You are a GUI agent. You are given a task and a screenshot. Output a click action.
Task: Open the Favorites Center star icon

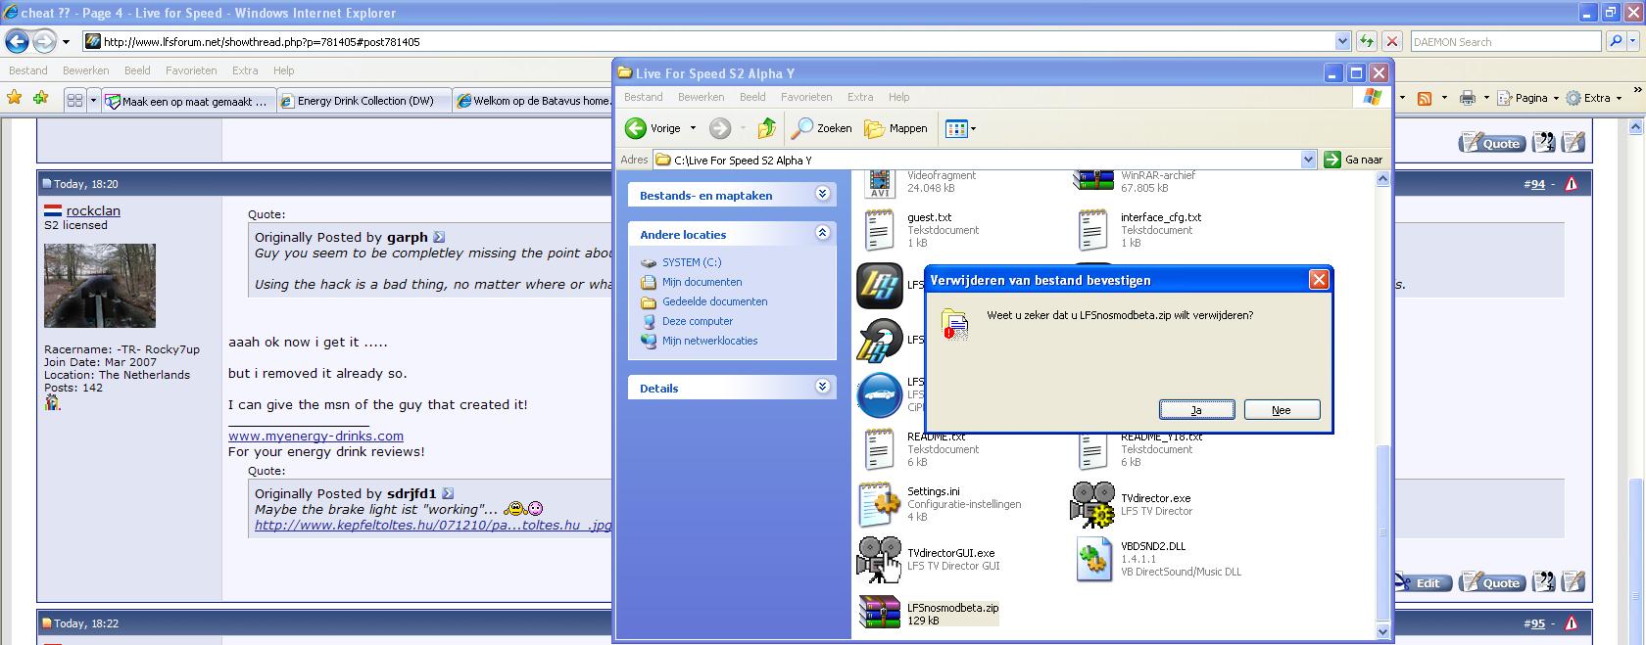point(14,98)
